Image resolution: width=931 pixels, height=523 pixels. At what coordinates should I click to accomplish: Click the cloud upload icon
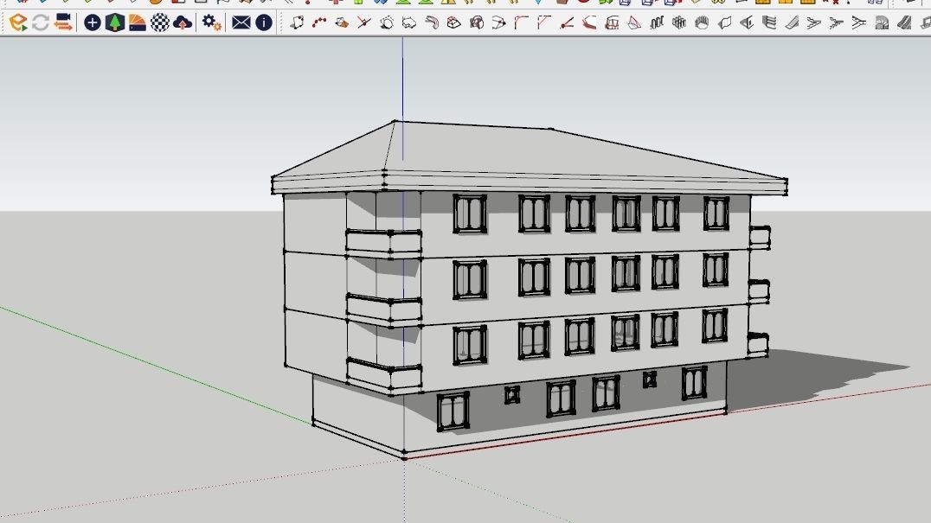(x=183, y=22)
